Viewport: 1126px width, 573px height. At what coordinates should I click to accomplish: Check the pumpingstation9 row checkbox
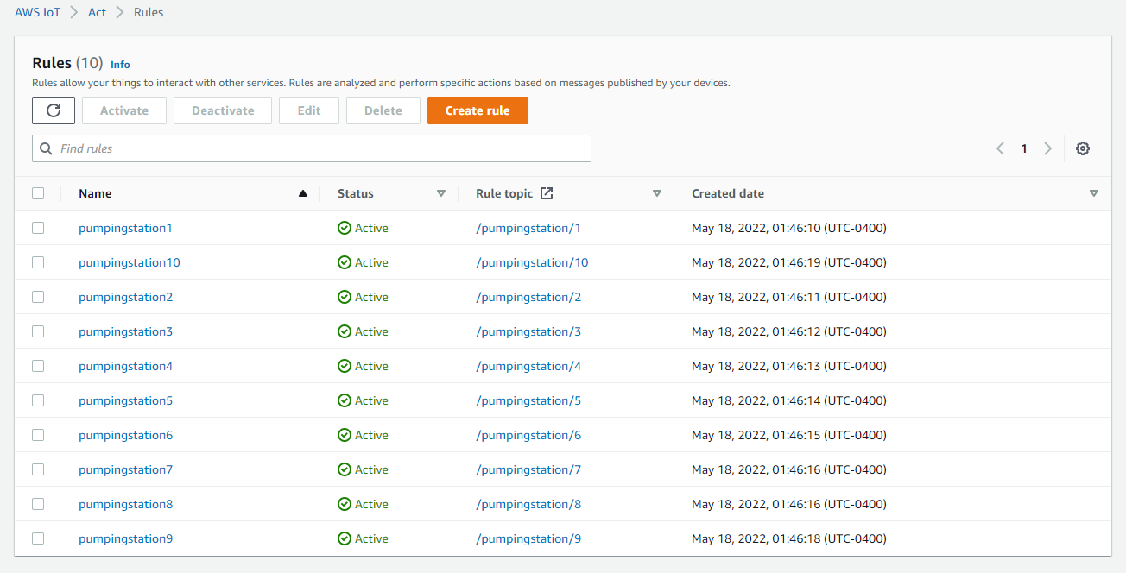point(38,538)
